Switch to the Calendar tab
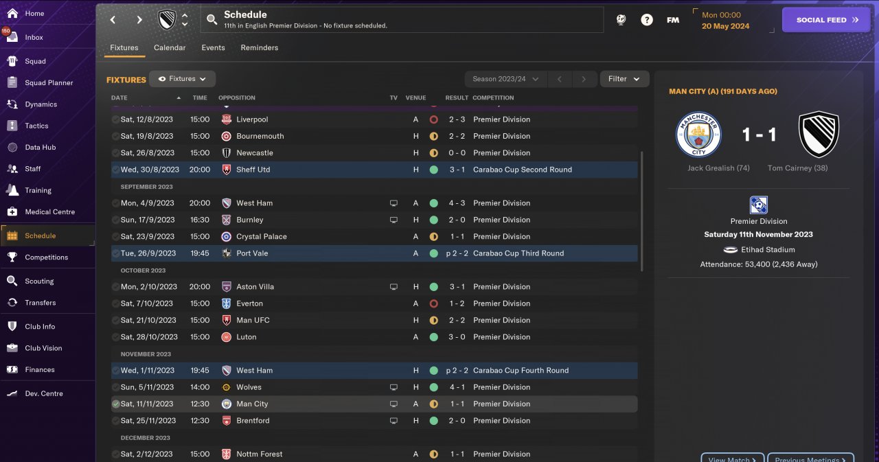 click(x=170, y=48)
